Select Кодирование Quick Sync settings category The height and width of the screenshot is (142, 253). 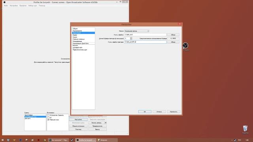point(83,43)
